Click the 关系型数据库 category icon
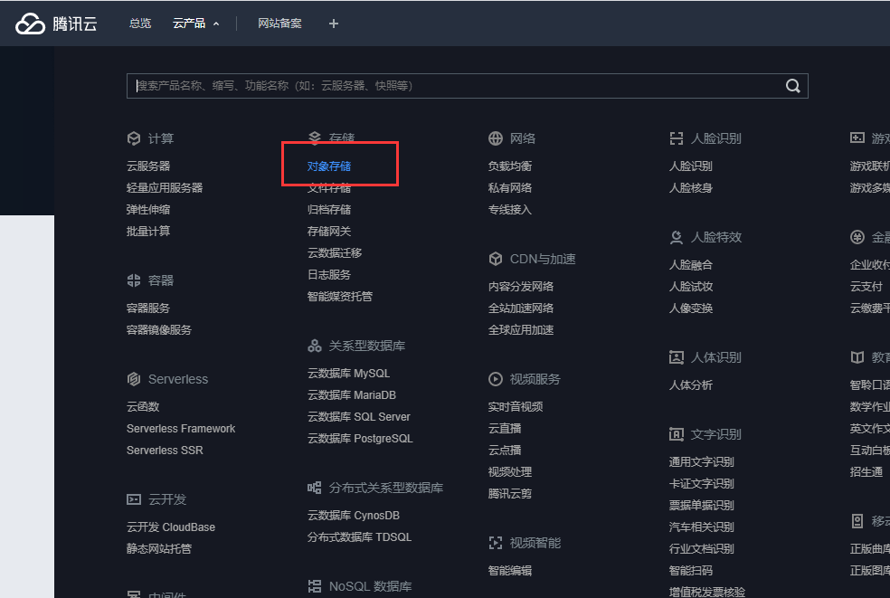Image resolution: width=890 pixels, height=598 pixels. [x=315, y=346]
